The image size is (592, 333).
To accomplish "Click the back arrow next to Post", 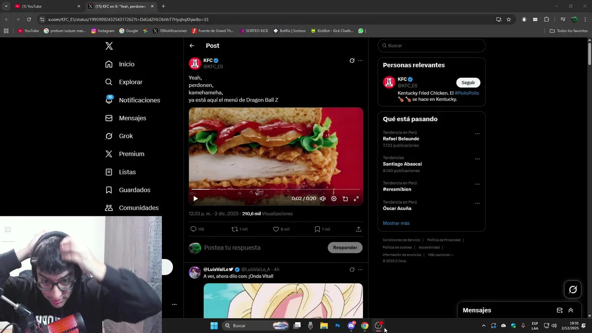I will pos(192,46).
